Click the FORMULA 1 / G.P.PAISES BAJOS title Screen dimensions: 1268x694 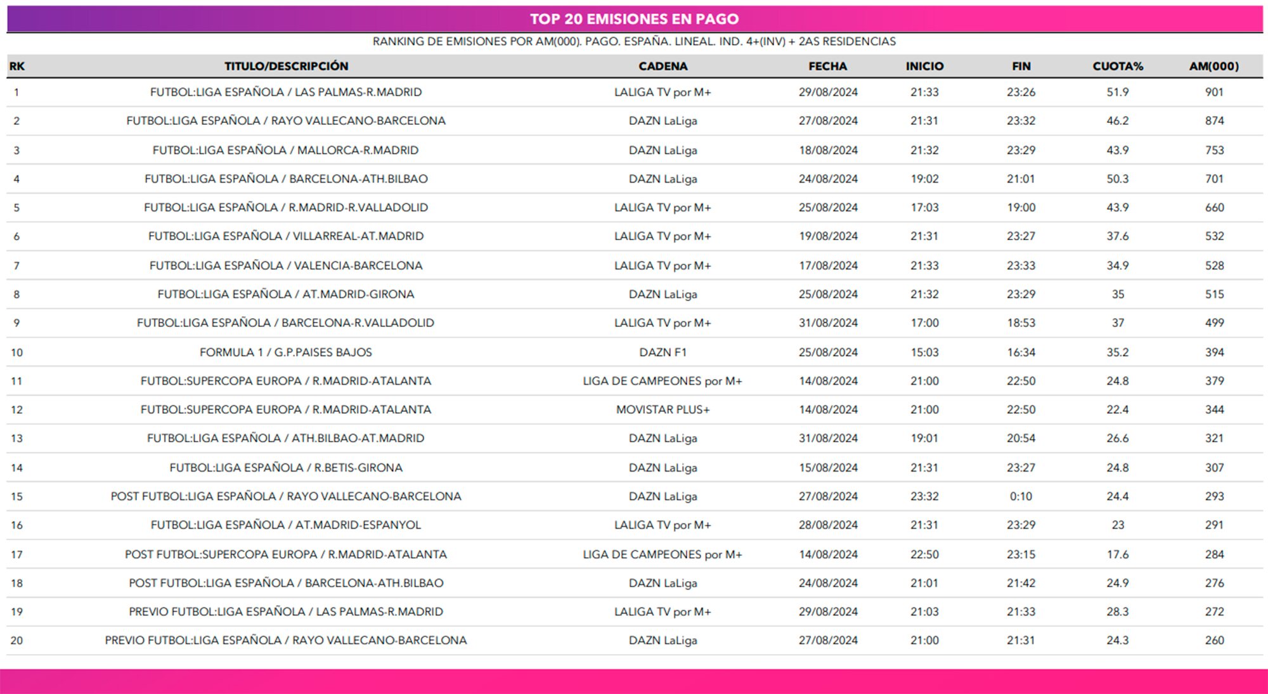[286, 352]
